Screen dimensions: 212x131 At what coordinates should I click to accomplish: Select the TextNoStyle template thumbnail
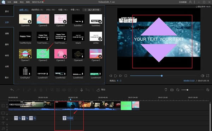pyautogui.click(x=25, y=36)
